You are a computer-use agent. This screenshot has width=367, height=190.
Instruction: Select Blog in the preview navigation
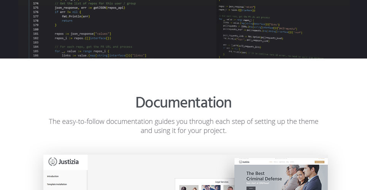288,162
